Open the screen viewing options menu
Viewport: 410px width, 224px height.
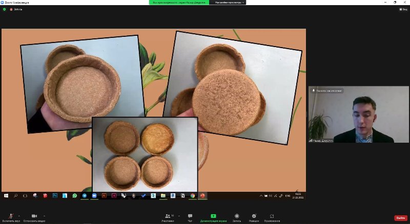click(x=230, y=3)
